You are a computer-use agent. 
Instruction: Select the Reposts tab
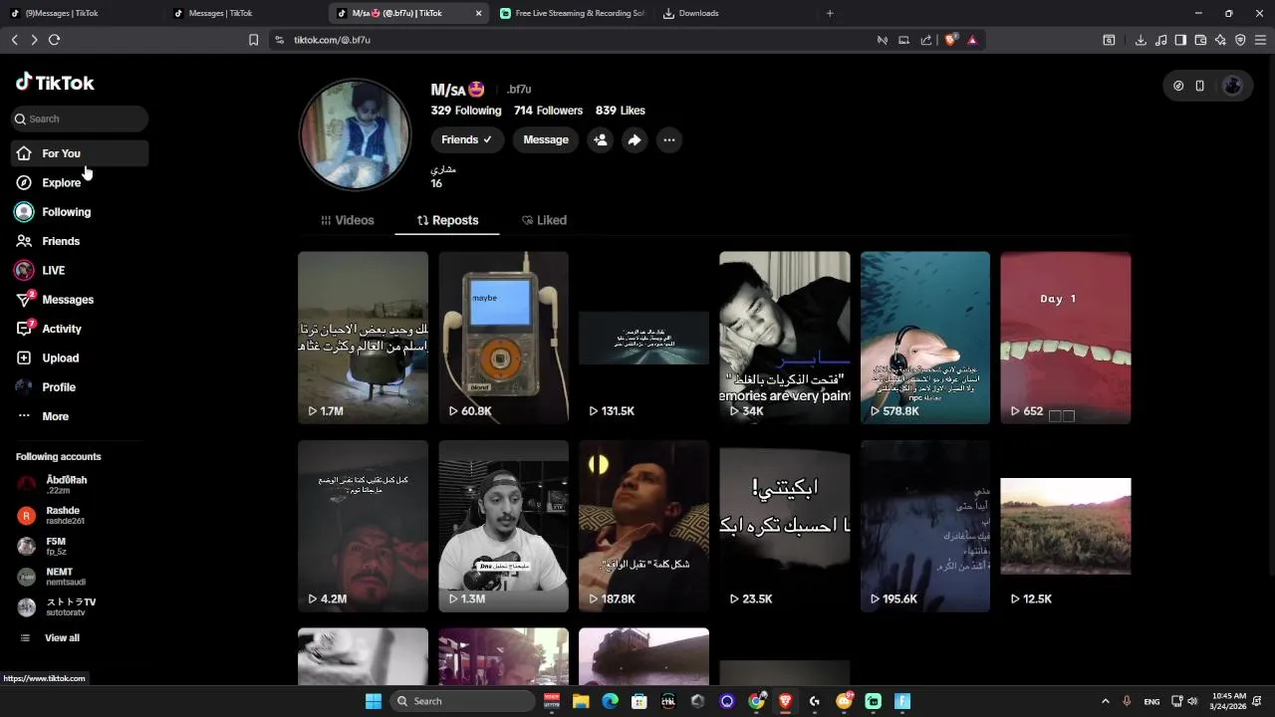[x=447, y=220]
